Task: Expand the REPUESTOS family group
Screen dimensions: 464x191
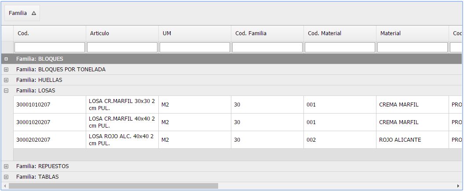Action: pyautogui.click(x=6, y=166)
